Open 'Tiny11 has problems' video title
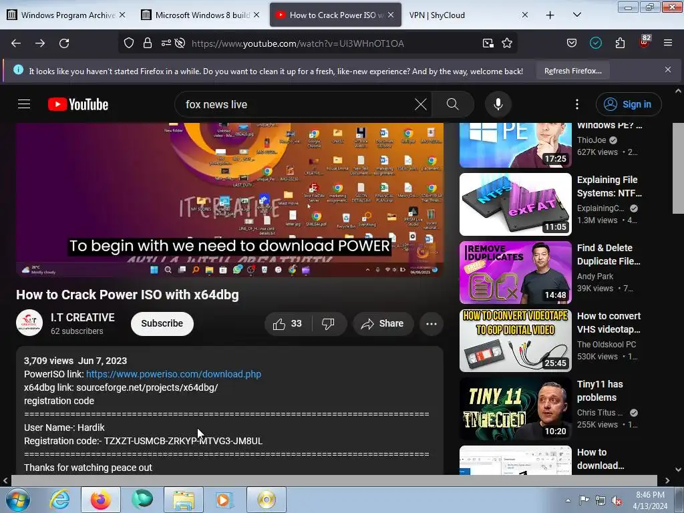 [600, 391]
